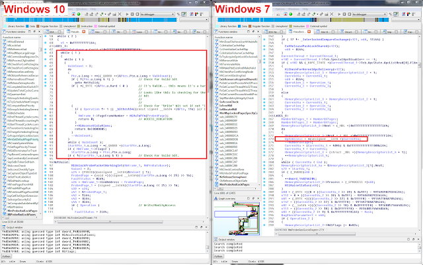423x265 pixels.
Task: Click the navigation band in Windows 7 IDA
Action: 303,20
